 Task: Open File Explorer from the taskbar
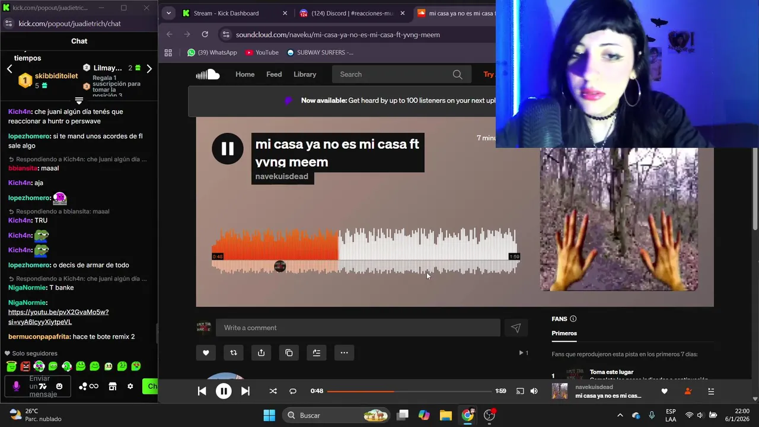(x=446, y=415)
